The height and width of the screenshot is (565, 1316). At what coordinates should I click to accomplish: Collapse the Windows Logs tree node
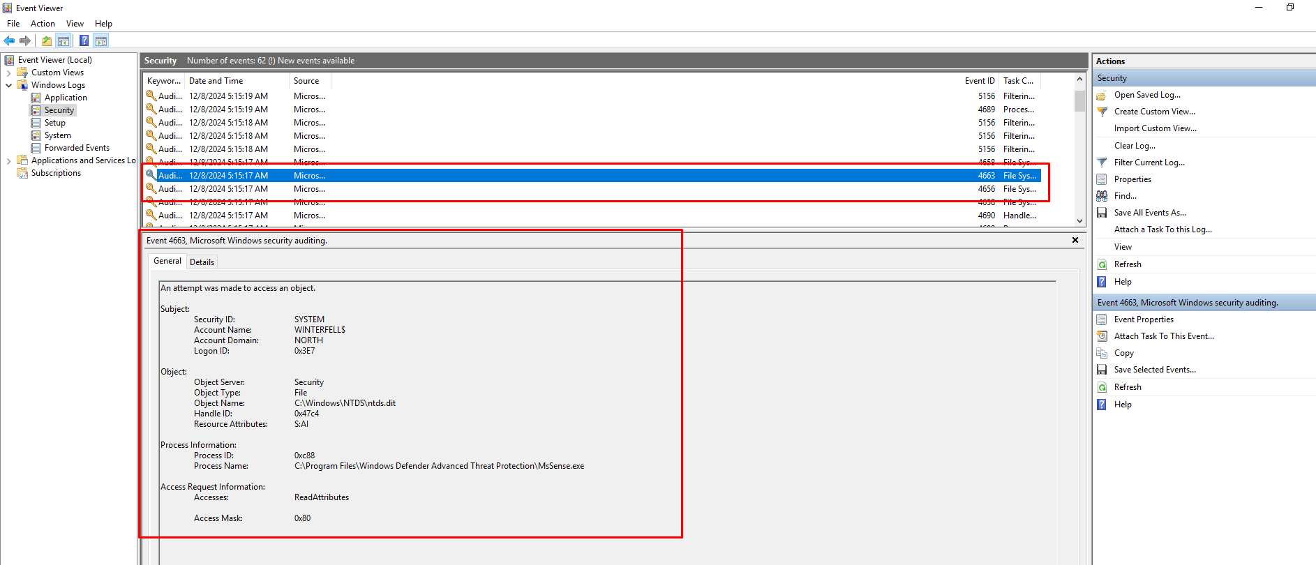[x=8, y=85]
